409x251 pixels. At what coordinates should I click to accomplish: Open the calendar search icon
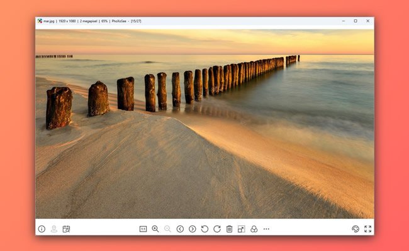click(x=66, y=229)
